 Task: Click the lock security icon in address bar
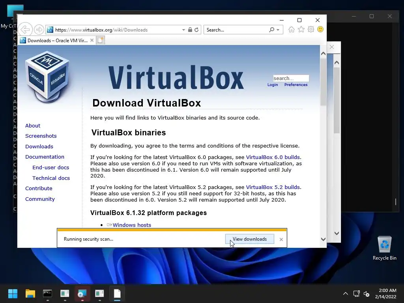[190, 30]
